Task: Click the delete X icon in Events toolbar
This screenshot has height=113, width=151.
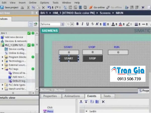Action: (x=103, y=102)
